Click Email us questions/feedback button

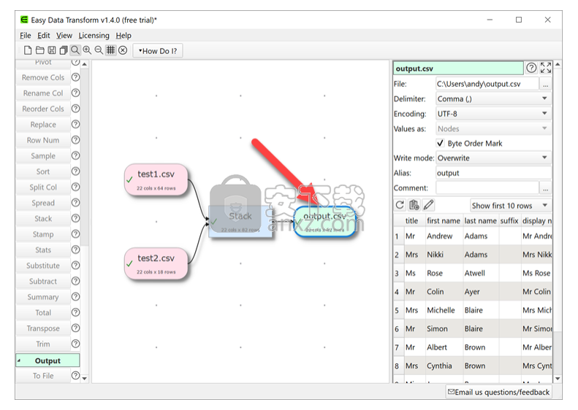(499, 392)
